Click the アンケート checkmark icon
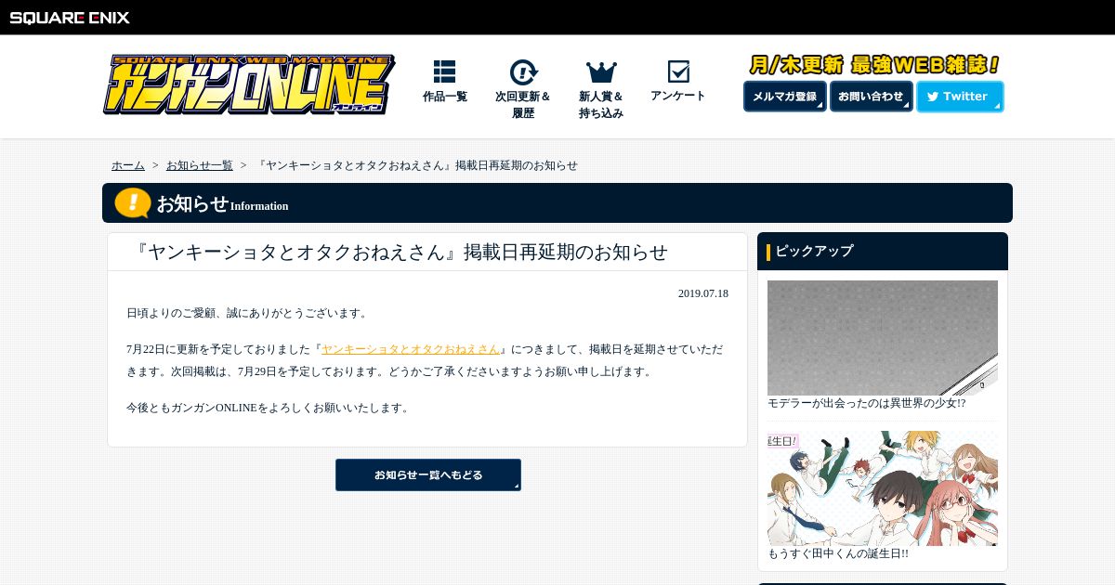Image resolution: width=1115 pixels, height=585 pixels. [x=678, y=71]
